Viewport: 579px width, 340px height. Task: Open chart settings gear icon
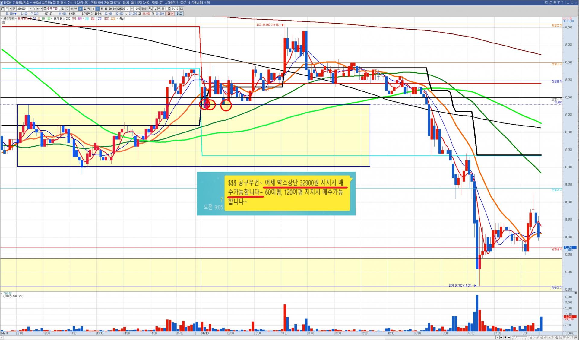click(163, 9)
